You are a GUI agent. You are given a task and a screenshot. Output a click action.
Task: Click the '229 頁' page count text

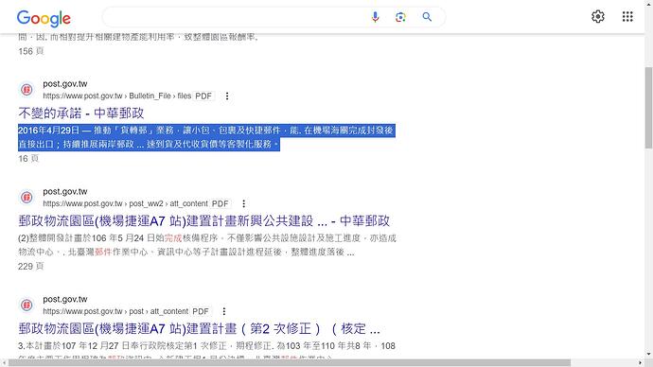click(x=31, y=267)
